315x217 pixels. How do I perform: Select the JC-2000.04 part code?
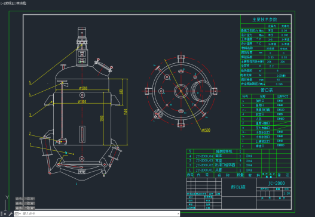pos(204,156)
